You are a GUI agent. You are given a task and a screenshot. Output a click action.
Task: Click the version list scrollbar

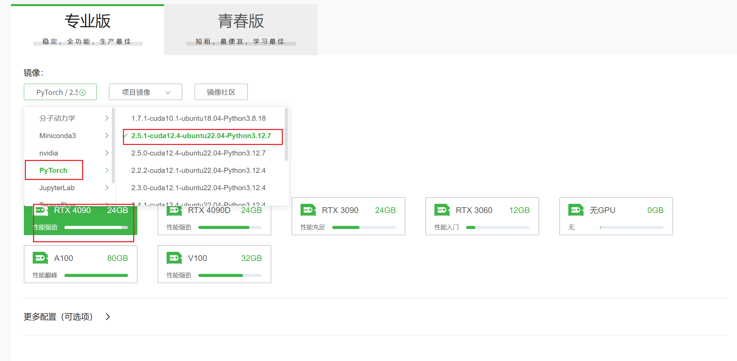286,134
